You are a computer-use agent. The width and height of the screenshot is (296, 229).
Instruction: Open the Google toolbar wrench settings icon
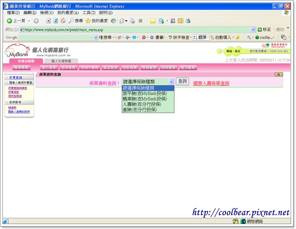249,37
